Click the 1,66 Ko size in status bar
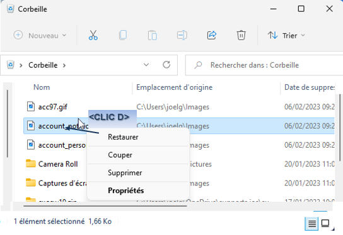 (100, 221)
